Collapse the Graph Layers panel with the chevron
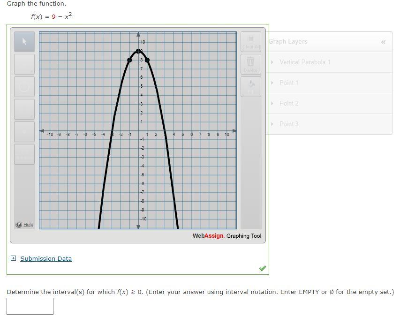The height and width of the screenshot is (325, 415). (x=383, y=42)
